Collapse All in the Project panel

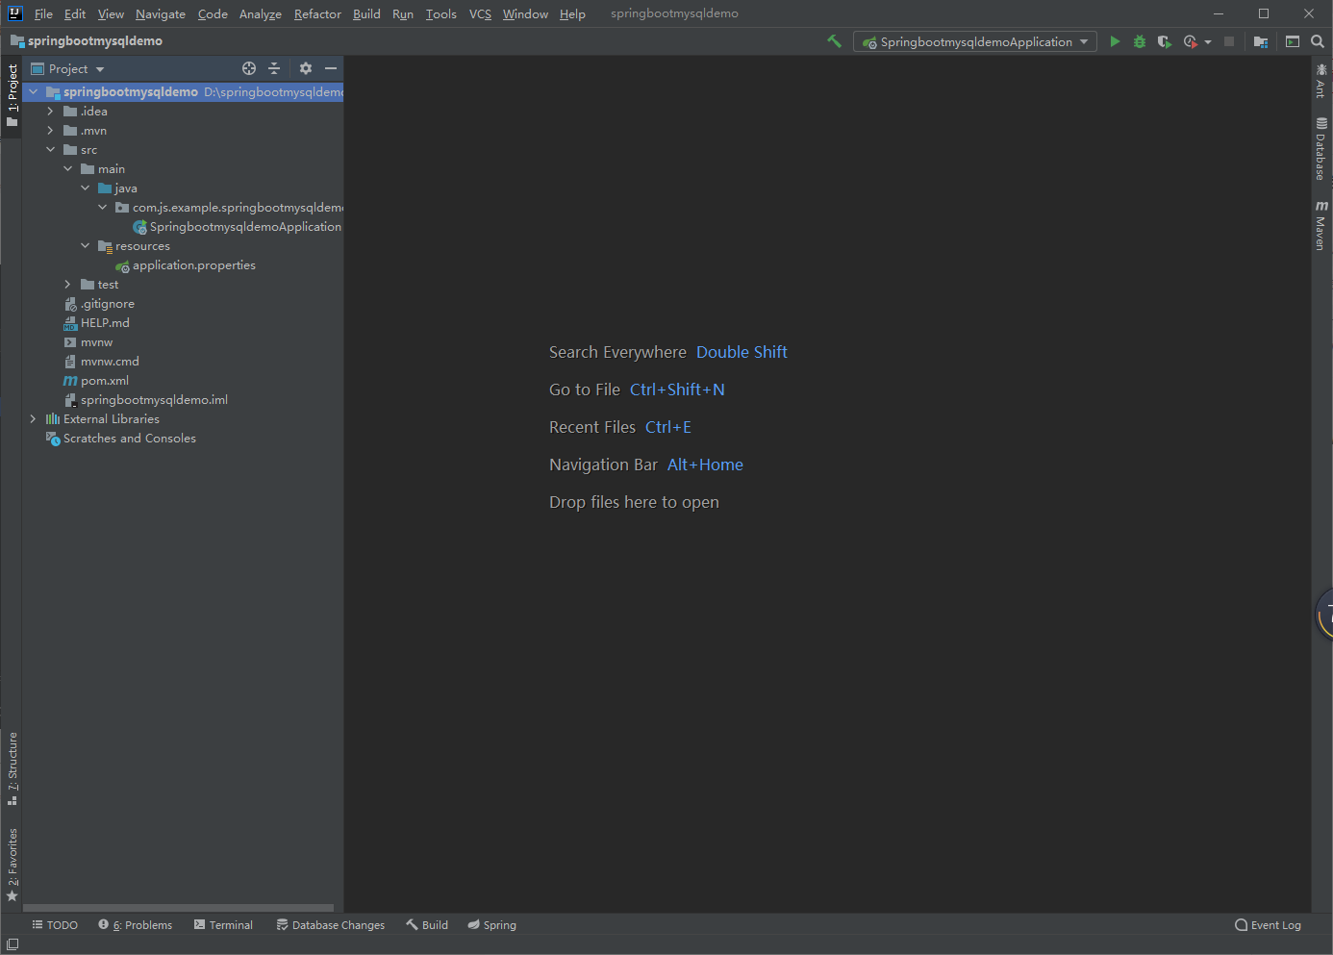(x=274, y=68)
